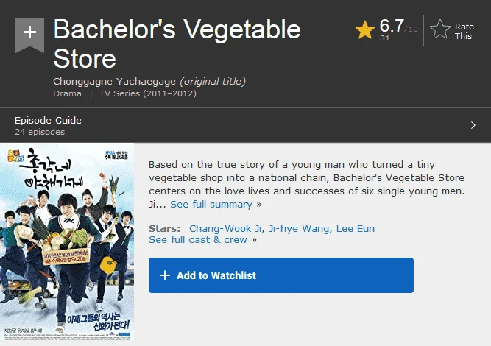The height and width of the screenshot is (346, 491).
Task: Click the yellow rating star icon
Action: pos(365,29)
